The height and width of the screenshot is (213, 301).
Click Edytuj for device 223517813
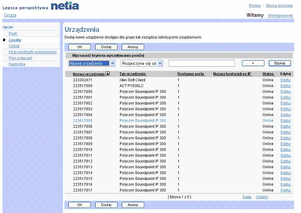pos(286,167)
